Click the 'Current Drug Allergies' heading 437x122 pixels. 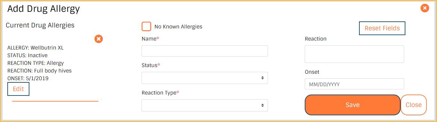tap(40, 25)
